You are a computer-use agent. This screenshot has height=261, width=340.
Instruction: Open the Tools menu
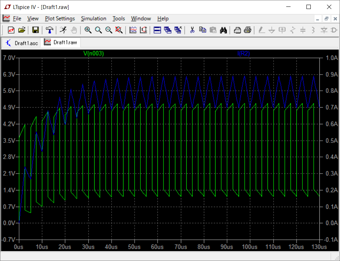(119, 19)
